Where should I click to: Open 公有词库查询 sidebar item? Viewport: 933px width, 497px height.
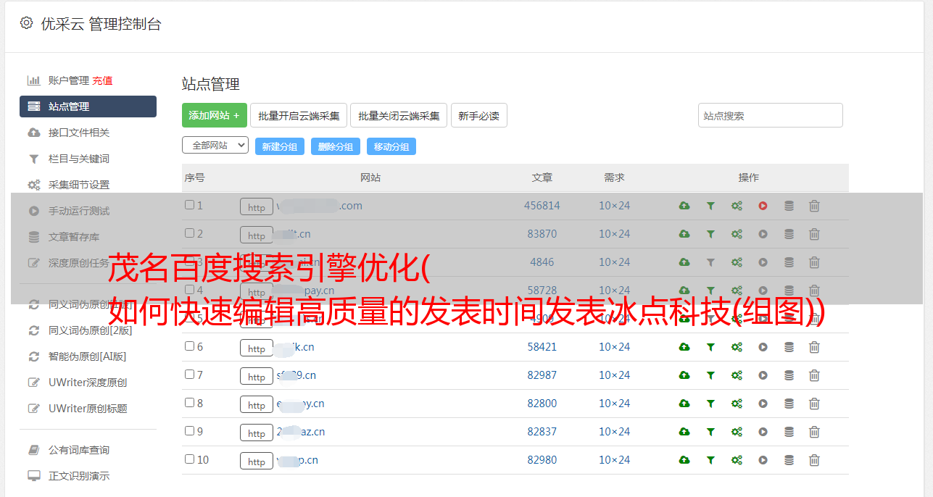[78, 450]
